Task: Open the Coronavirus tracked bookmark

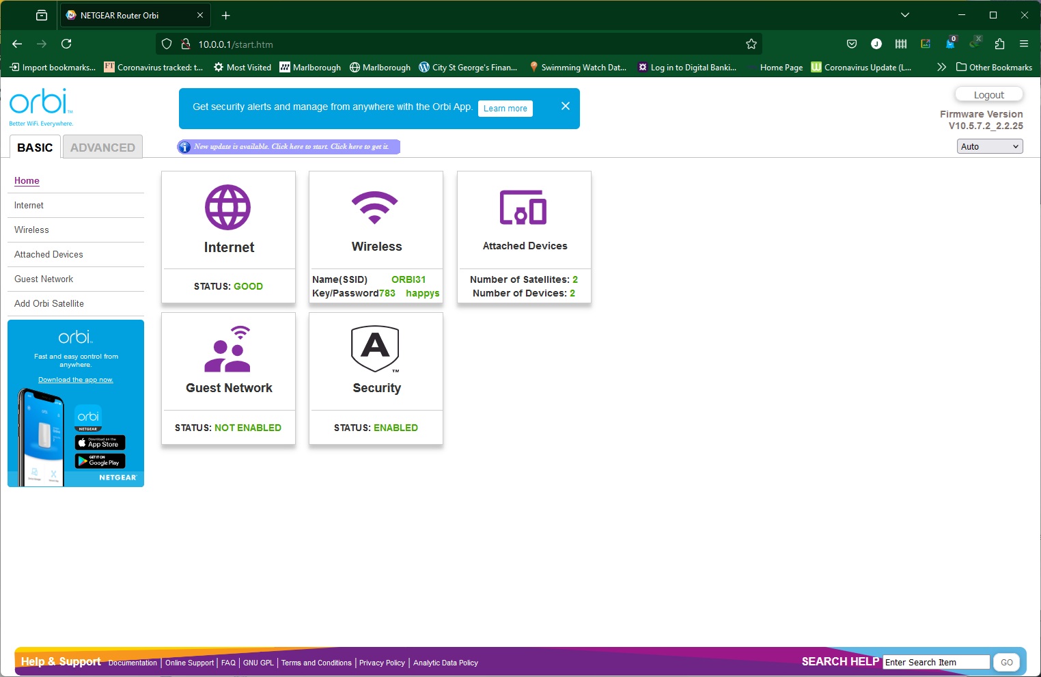Action: [x=154, y=67]
